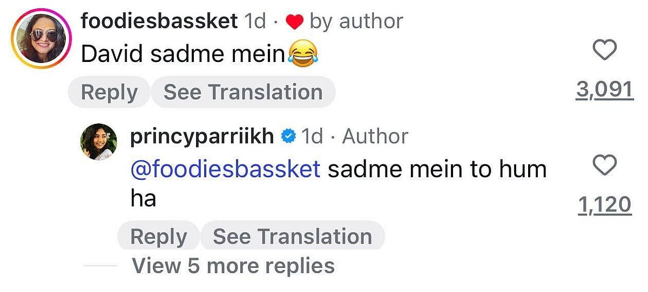View the 3,091 likes list
Viewport: 648px width, 292px height.
[604, 90]
